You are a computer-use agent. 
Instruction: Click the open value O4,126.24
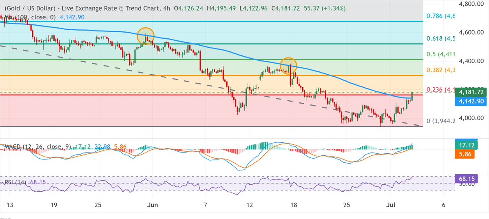click(x=189, y=9)
